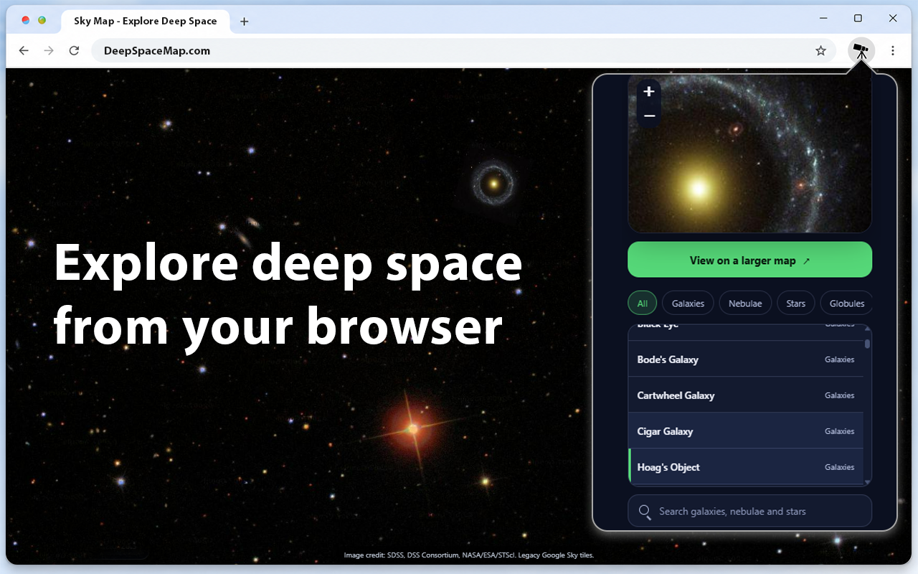Select Cigar Galaxy from the list
918x574 pixels.
coord(746,430)
